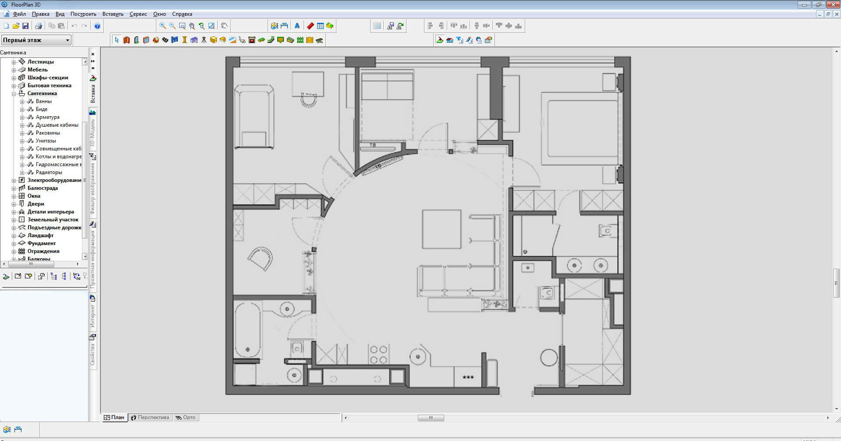841x441 pixels.
Task: Collapse the Сантехника tree node
Action: (x=14, y=94)
